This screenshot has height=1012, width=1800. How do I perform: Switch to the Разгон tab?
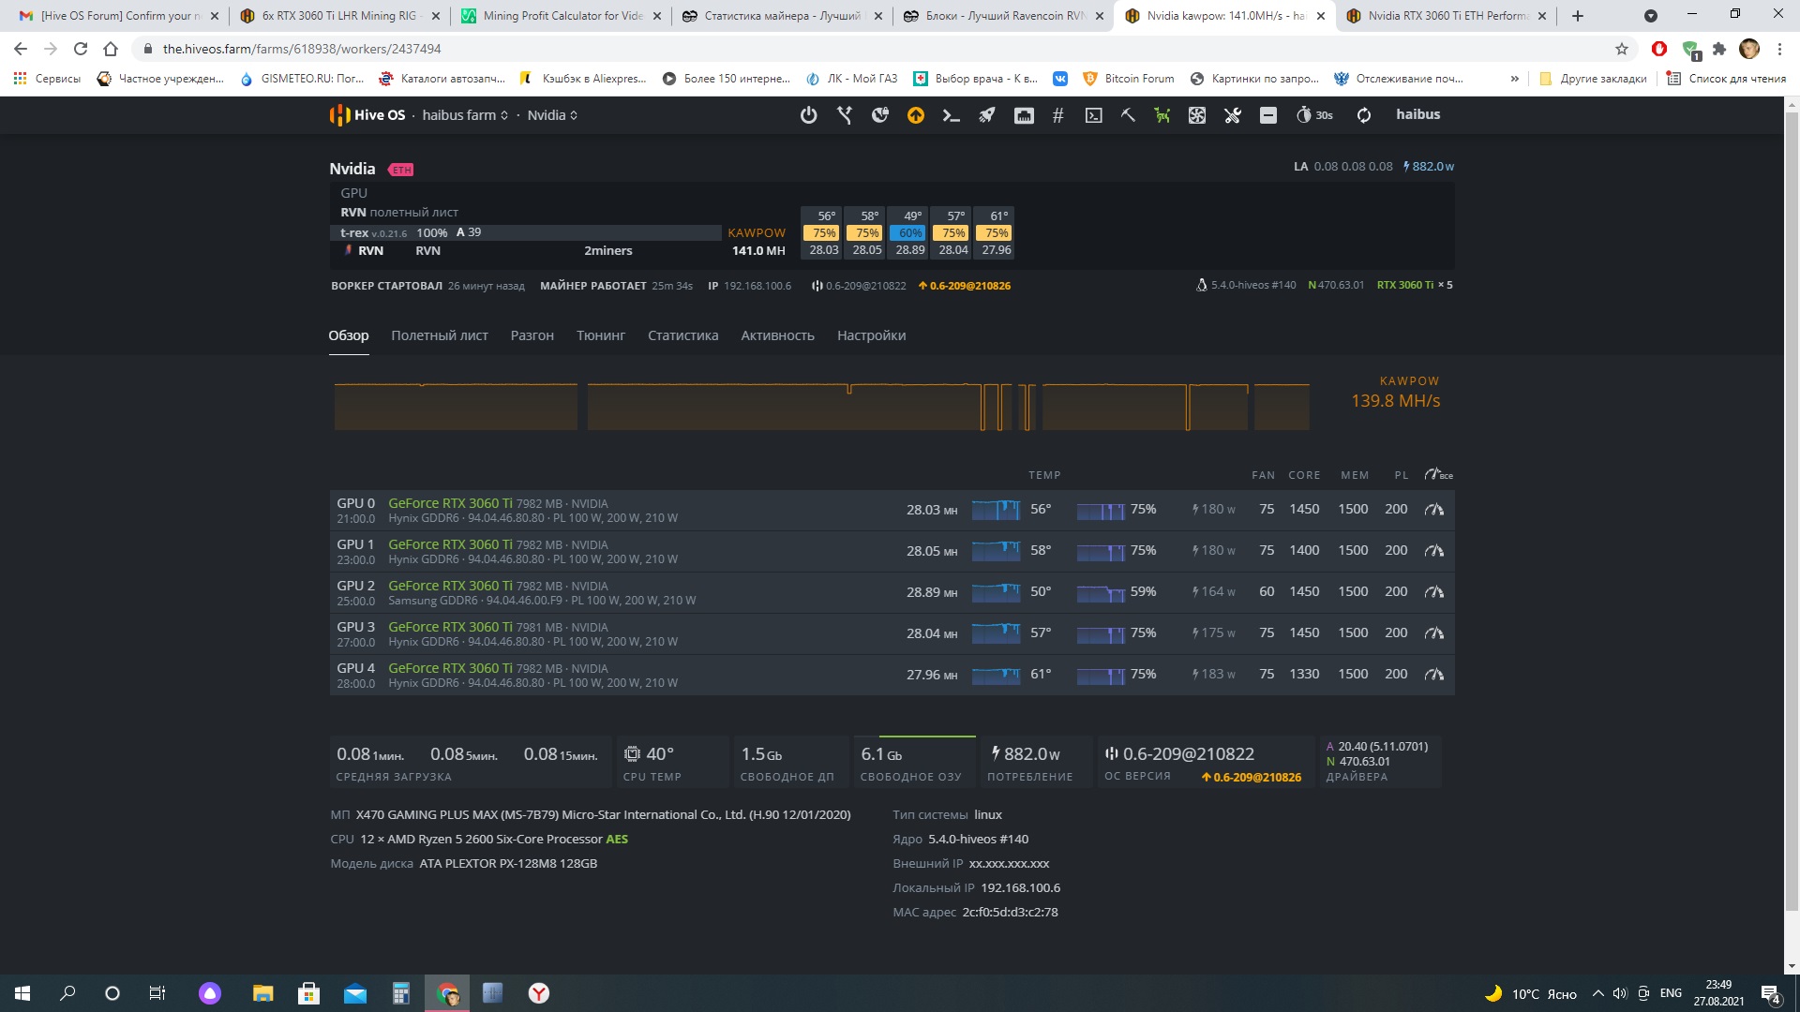pos(532,335)
